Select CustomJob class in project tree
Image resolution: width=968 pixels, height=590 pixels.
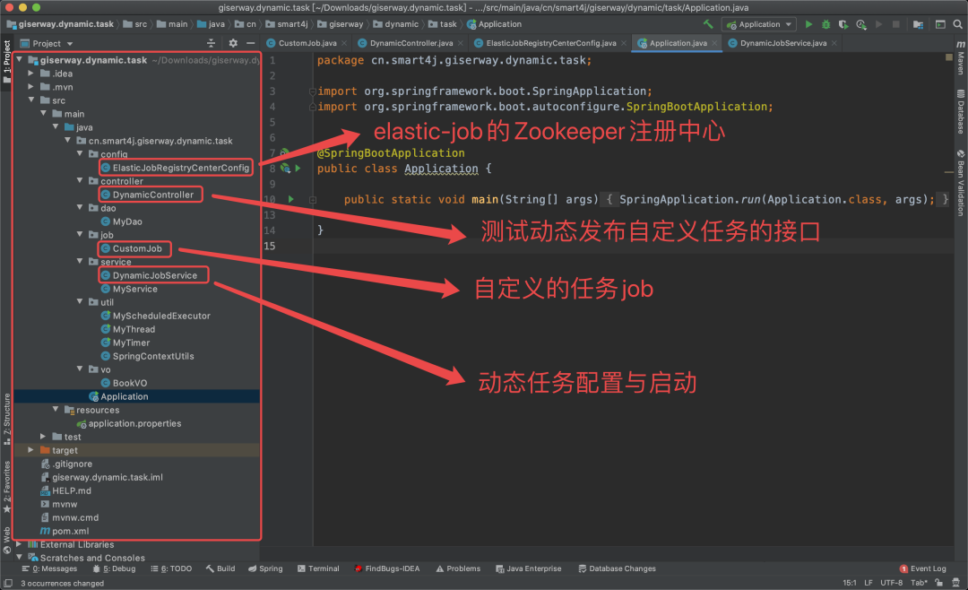(132, 248)
